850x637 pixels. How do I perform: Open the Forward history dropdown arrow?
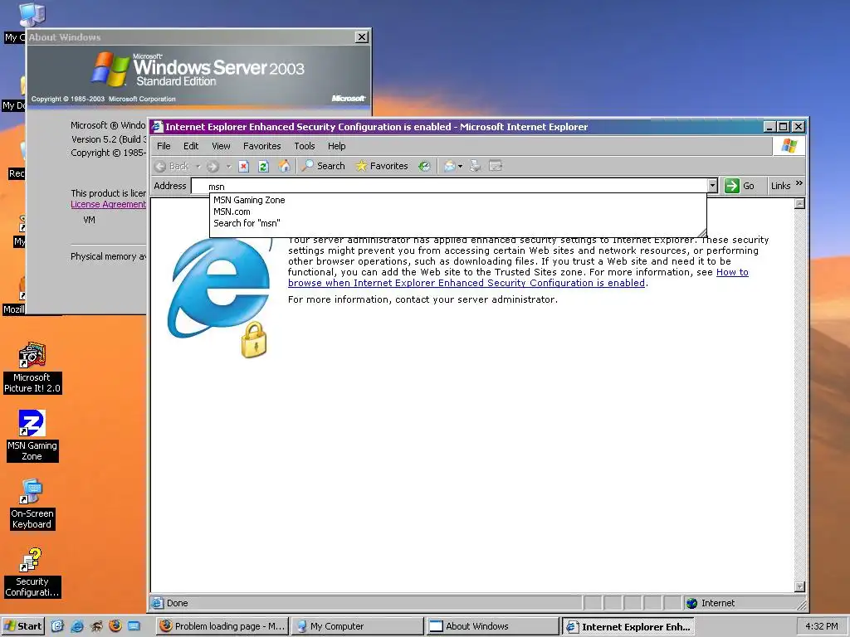click(x=229, y=166)
